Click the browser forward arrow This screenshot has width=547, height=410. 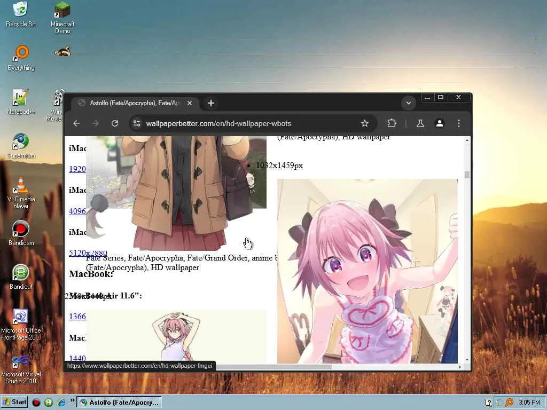tap(95, 123)
